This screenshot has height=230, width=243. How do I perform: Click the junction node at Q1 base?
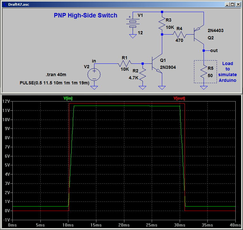click(142, 63)
